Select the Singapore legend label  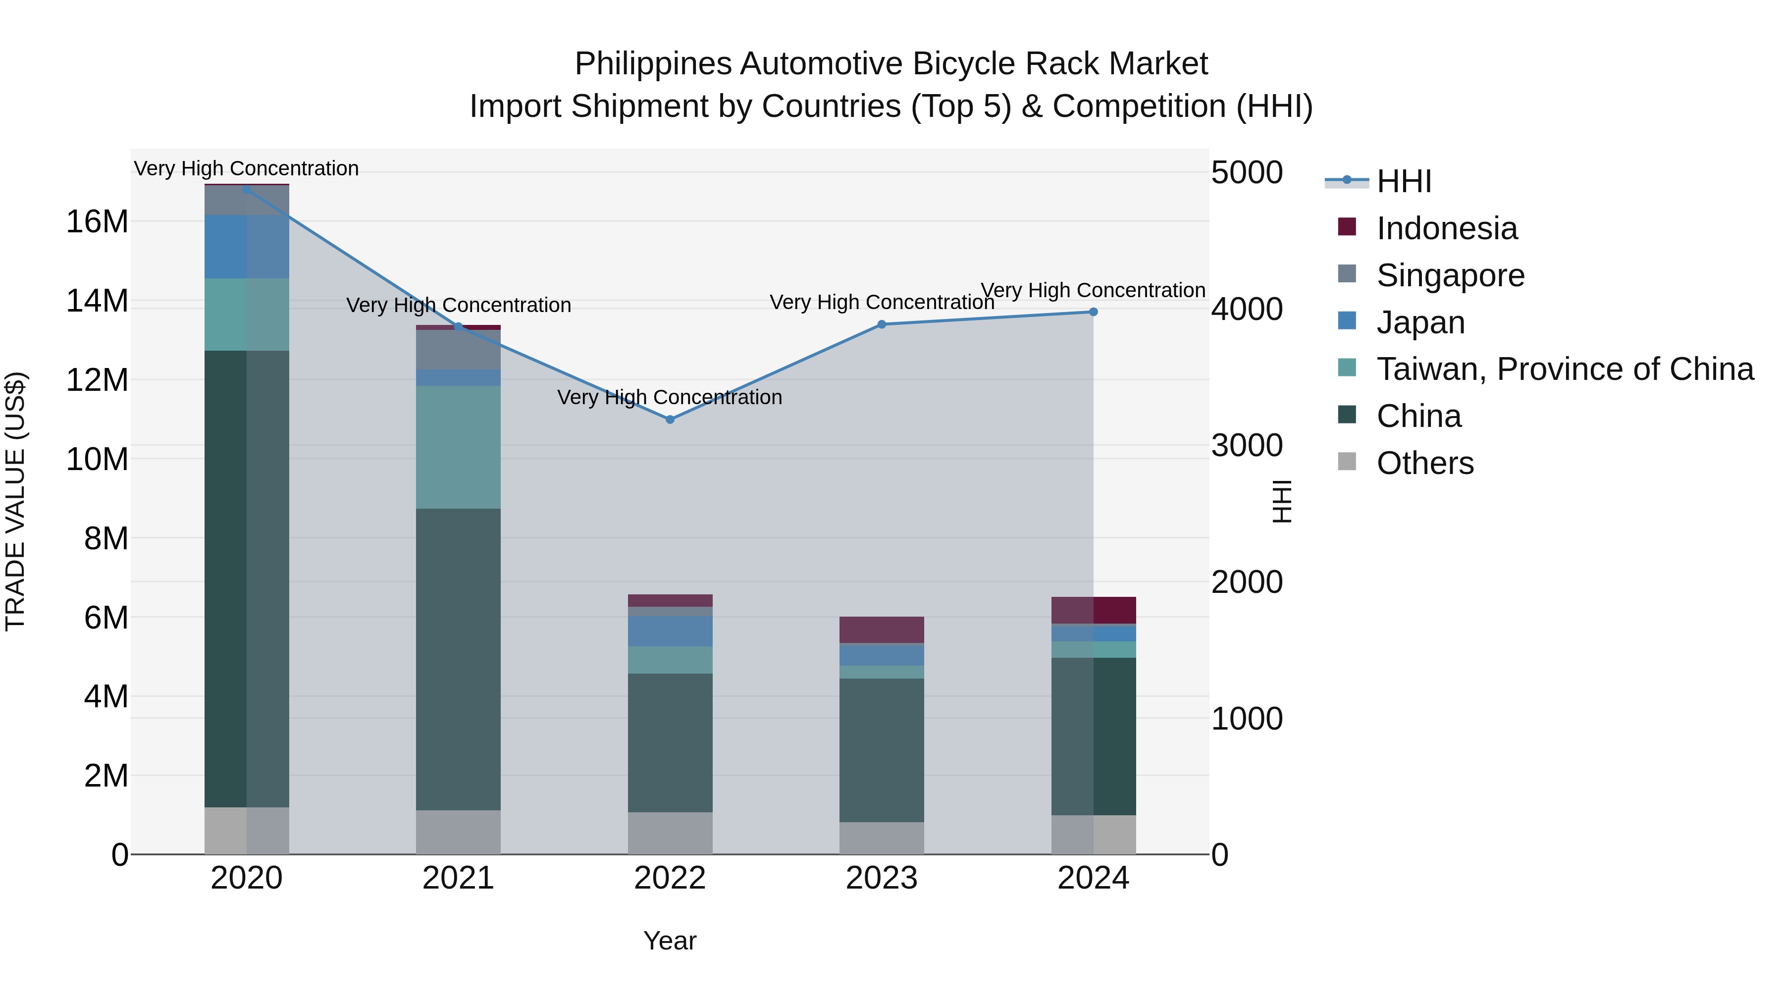click(x=1451, y=275)
